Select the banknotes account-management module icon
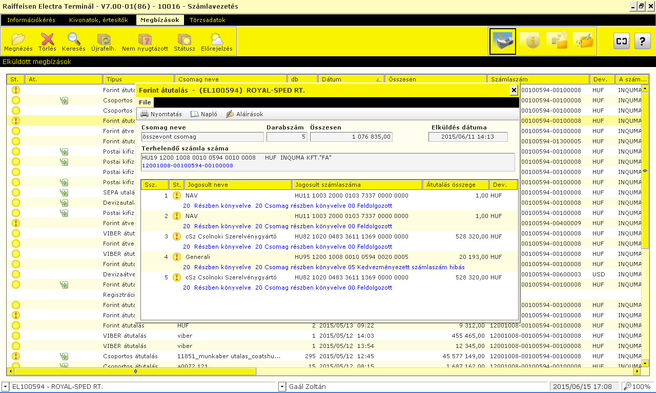This screenshot has height=393, width=656. pyautogui.click(x=503, y=41)
